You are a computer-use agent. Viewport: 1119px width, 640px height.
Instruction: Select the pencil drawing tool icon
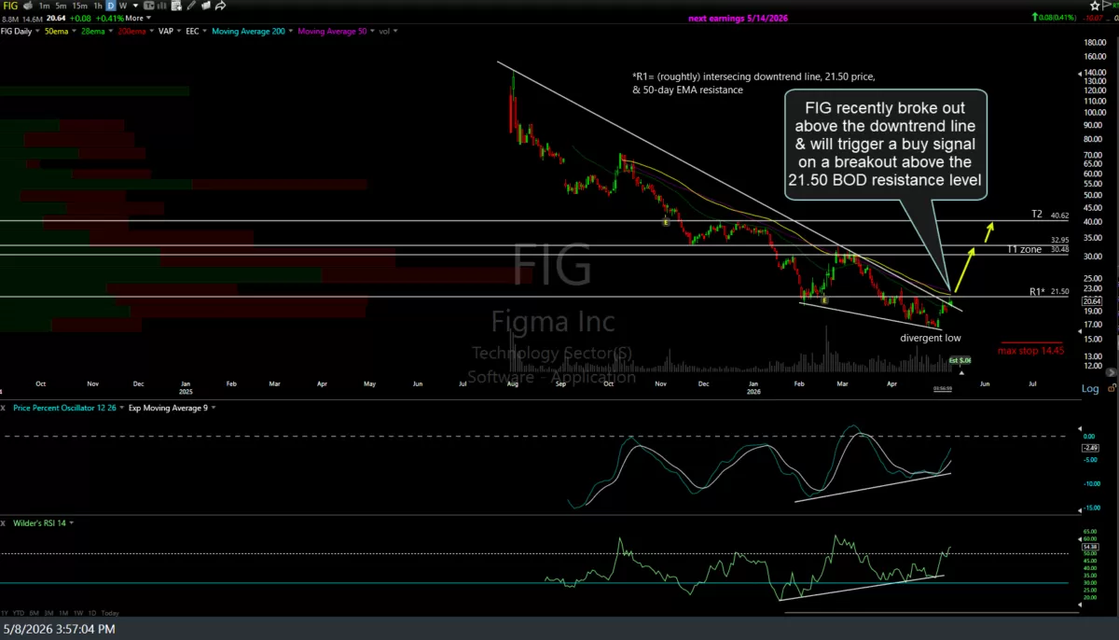pyautogui.click(x=191, y=6)
